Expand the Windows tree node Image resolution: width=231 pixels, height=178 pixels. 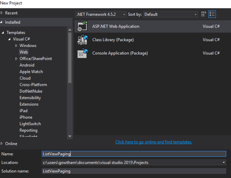point(16,46)
